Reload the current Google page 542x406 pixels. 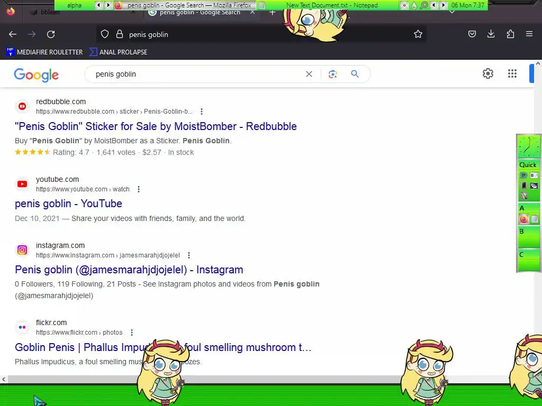(x=51, y=34)
